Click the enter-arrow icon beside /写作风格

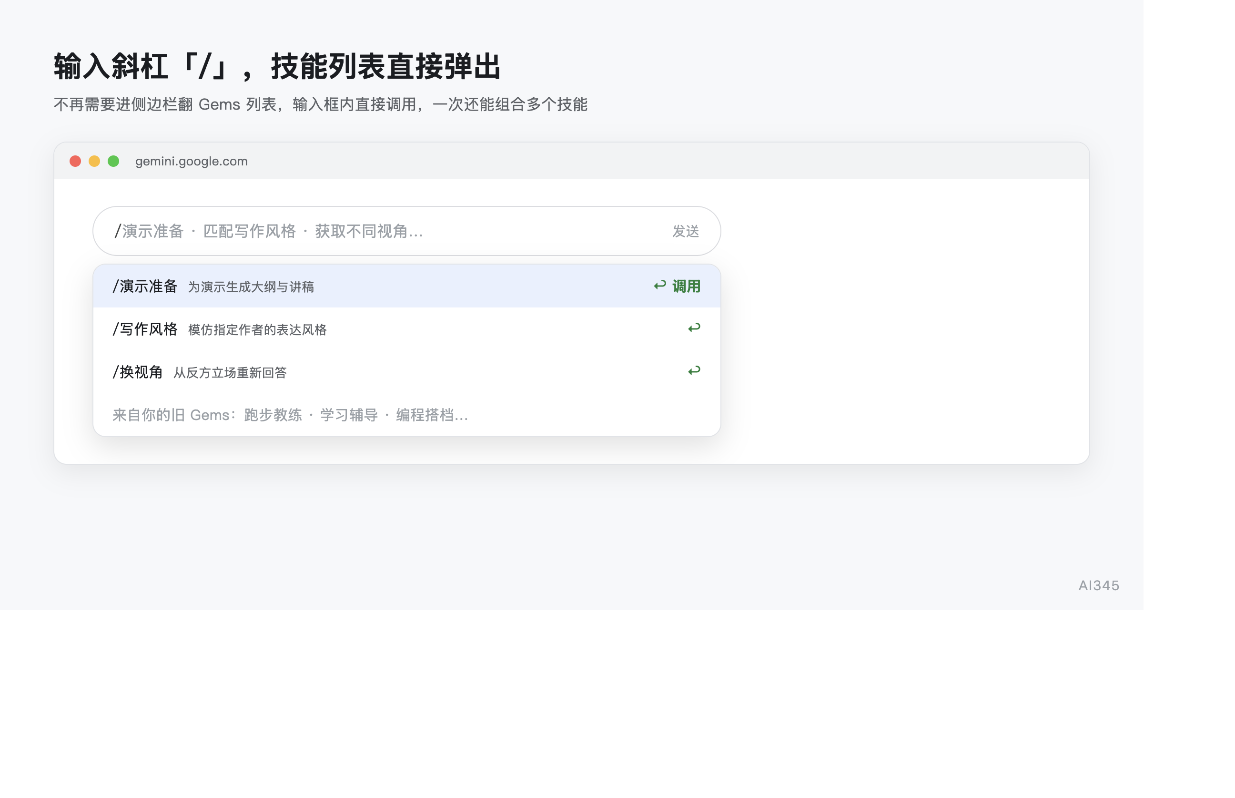pyautogui.click(x=694, y=327)
